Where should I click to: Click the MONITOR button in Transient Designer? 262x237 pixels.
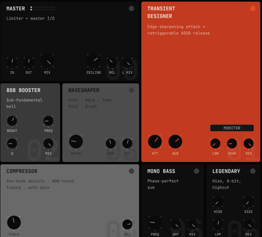click(232, 128)
